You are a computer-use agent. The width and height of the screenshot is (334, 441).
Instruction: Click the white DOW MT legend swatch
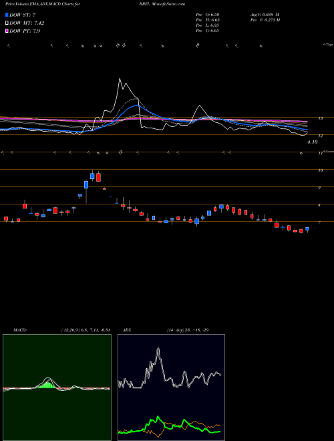(x=7, y=23)
